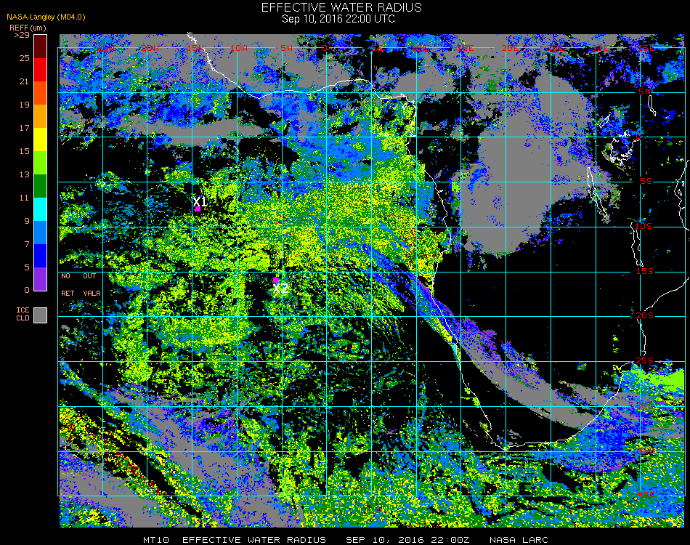Select the dark blue colorbar segment between 7 and 5
690x545 pixels.
[41, 257]
